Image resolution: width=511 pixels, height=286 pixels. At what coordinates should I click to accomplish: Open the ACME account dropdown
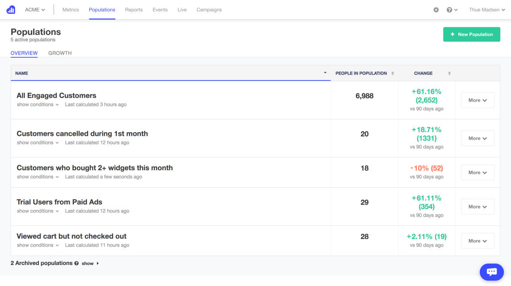(34, 9)
